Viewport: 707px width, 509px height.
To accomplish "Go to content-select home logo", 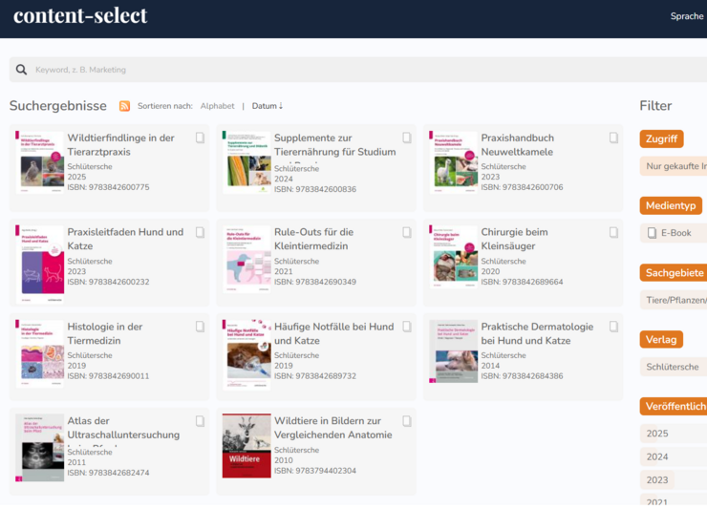I will [80, 15].
